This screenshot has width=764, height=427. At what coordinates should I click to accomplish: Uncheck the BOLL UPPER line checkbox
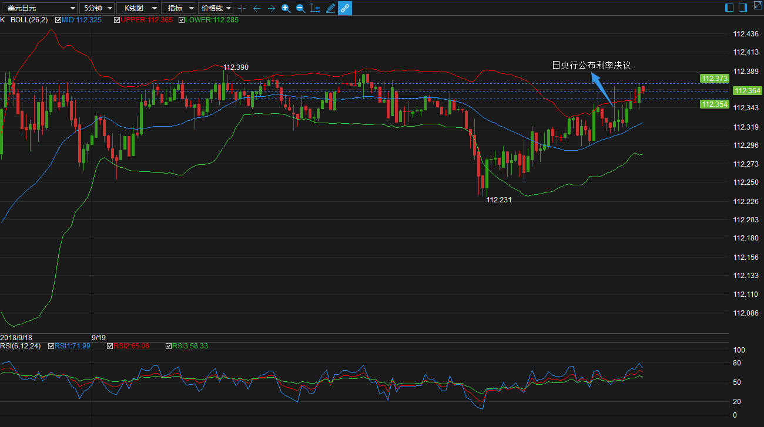[x=117, y=20]
